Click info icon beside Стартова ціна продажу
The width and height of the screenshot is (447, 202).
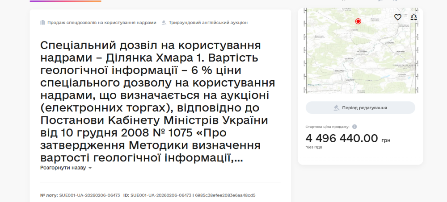(x=354, y=127)
